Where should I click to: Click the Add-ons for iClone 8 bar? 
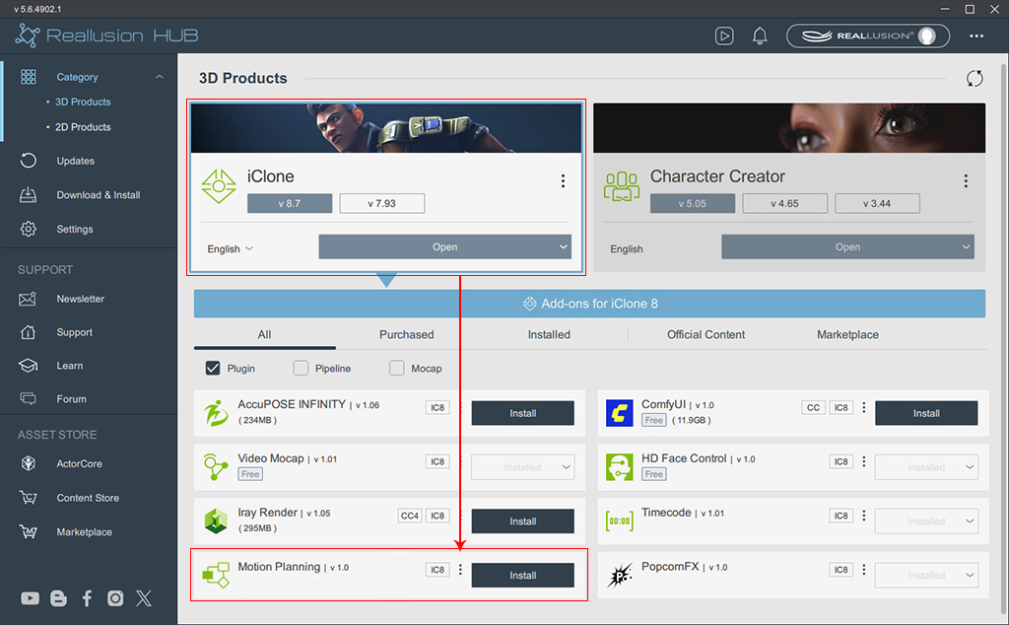pyautogui.click(x=589, y=304)
